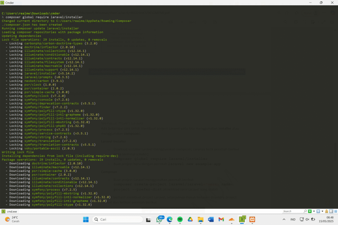Screen dimensions: 338x225
Task: Click the weather widget showing 24°C
Action: (13, 219)
